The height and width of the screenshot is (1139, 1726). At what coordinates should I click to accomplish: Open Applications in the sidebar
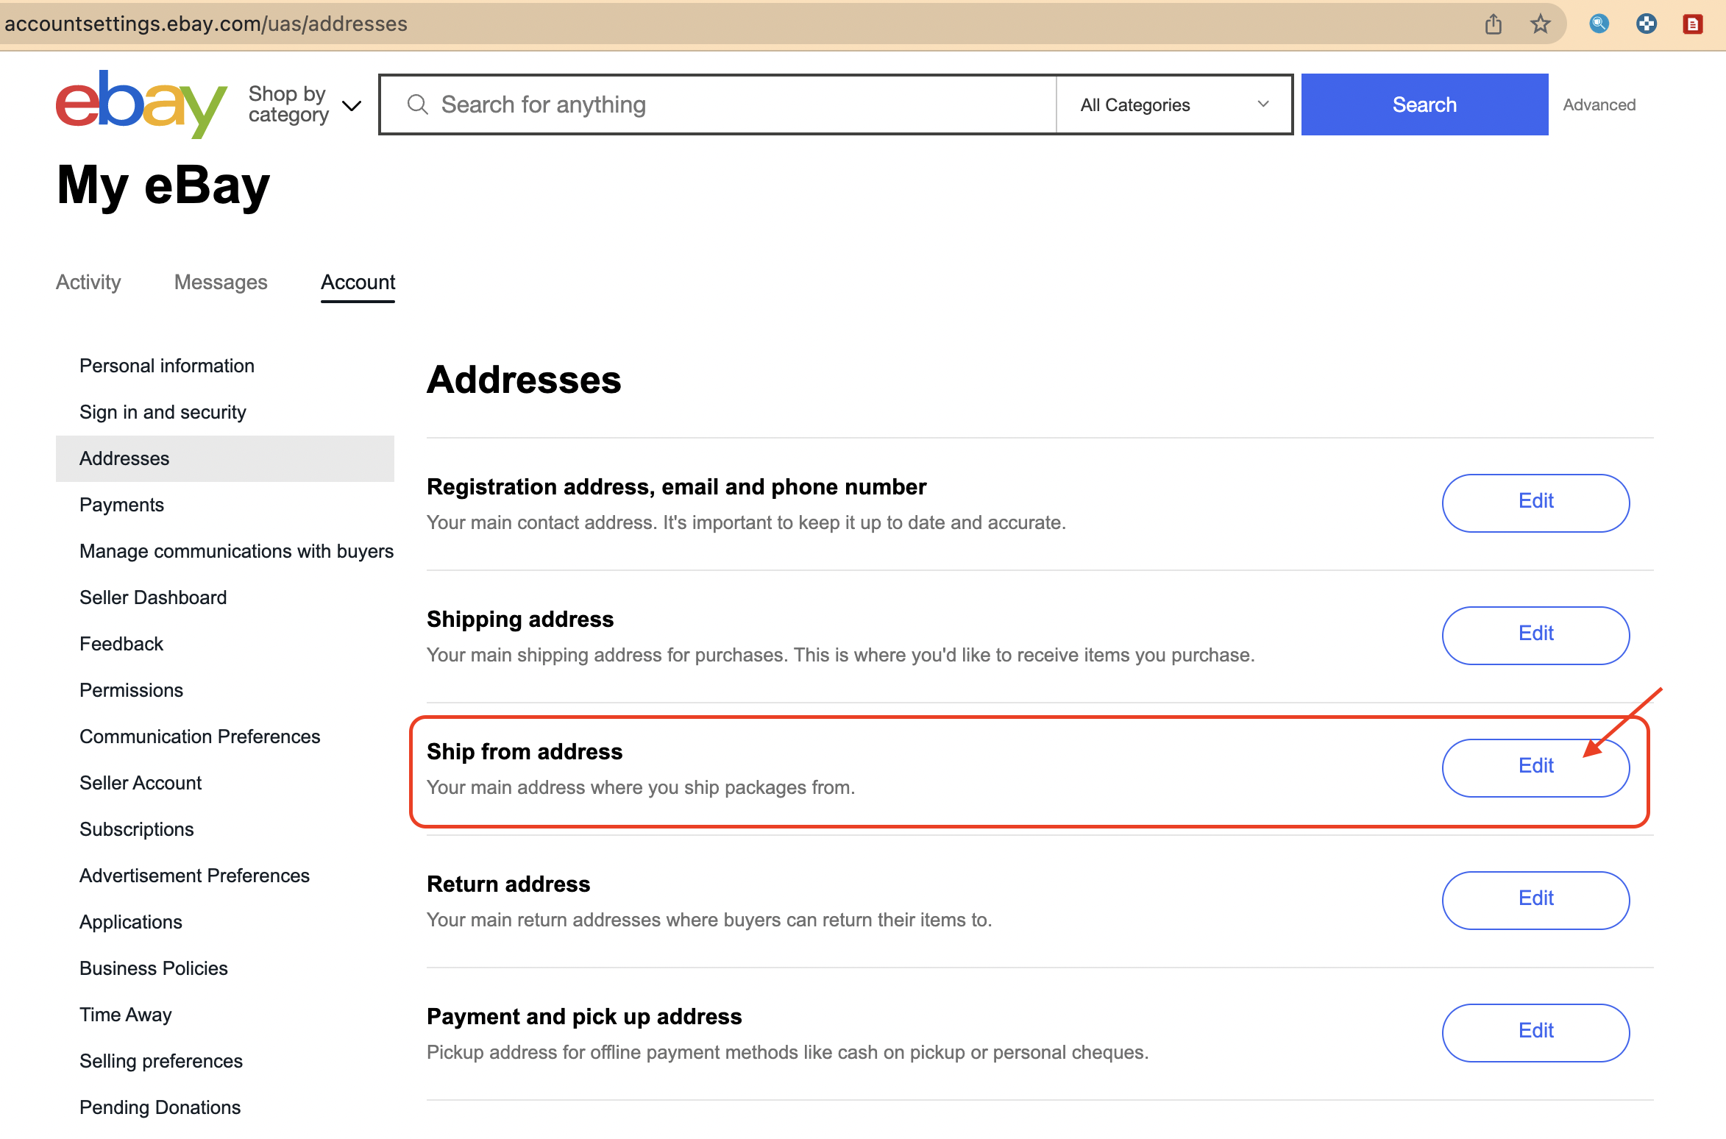coord(131,922)
